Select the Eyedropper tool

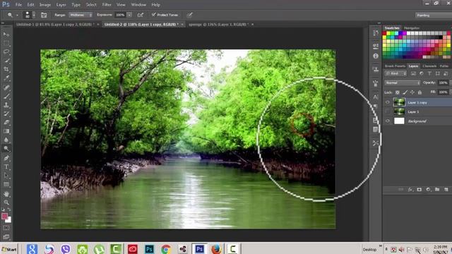point(6,78)
